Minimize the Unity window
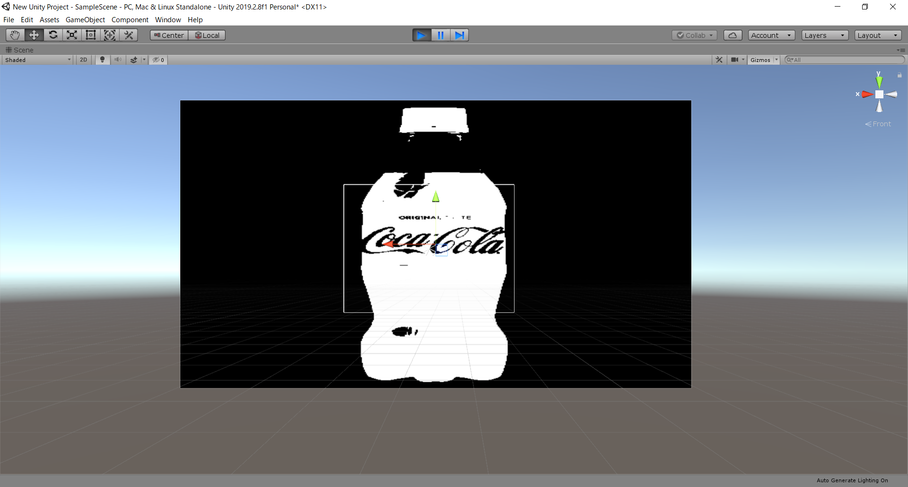Image resolution: width=908 pixels, height=487 pixels. (838, 7)
